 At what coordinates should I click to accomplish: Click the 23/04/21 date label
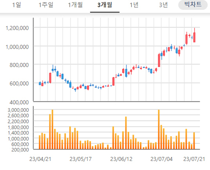pos(40,159)
